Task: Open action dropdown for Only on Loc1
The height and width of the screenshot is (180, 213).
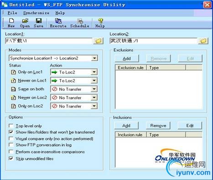Action: tap(94, 72)
